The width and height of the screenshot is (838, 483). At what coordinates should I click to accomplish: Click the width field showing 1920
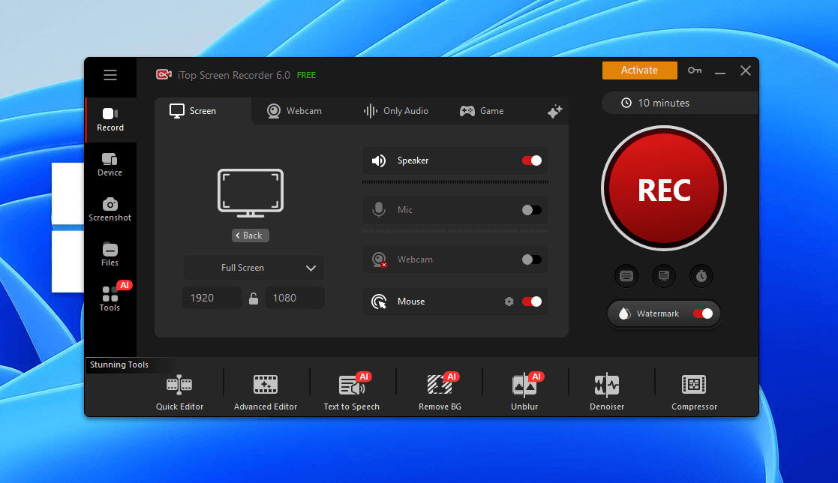[x=212, y=298]
